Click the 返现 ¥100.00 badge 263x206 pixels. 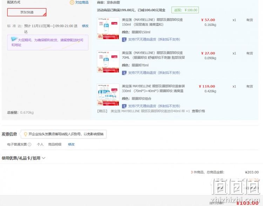185,10
